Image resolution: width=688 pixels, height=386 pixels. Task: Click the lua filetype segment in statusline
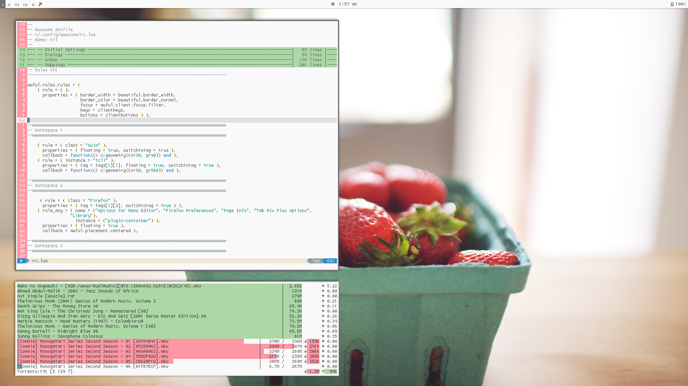click(x=316, y=261)
